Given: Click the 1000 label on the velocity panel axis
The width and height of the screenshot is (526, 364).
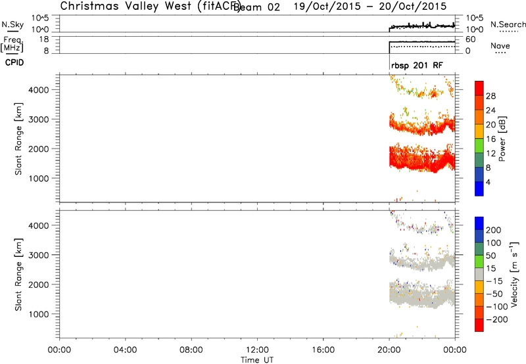Looking at the screenshot, I should pyautogui.click(x=39, y=314).
